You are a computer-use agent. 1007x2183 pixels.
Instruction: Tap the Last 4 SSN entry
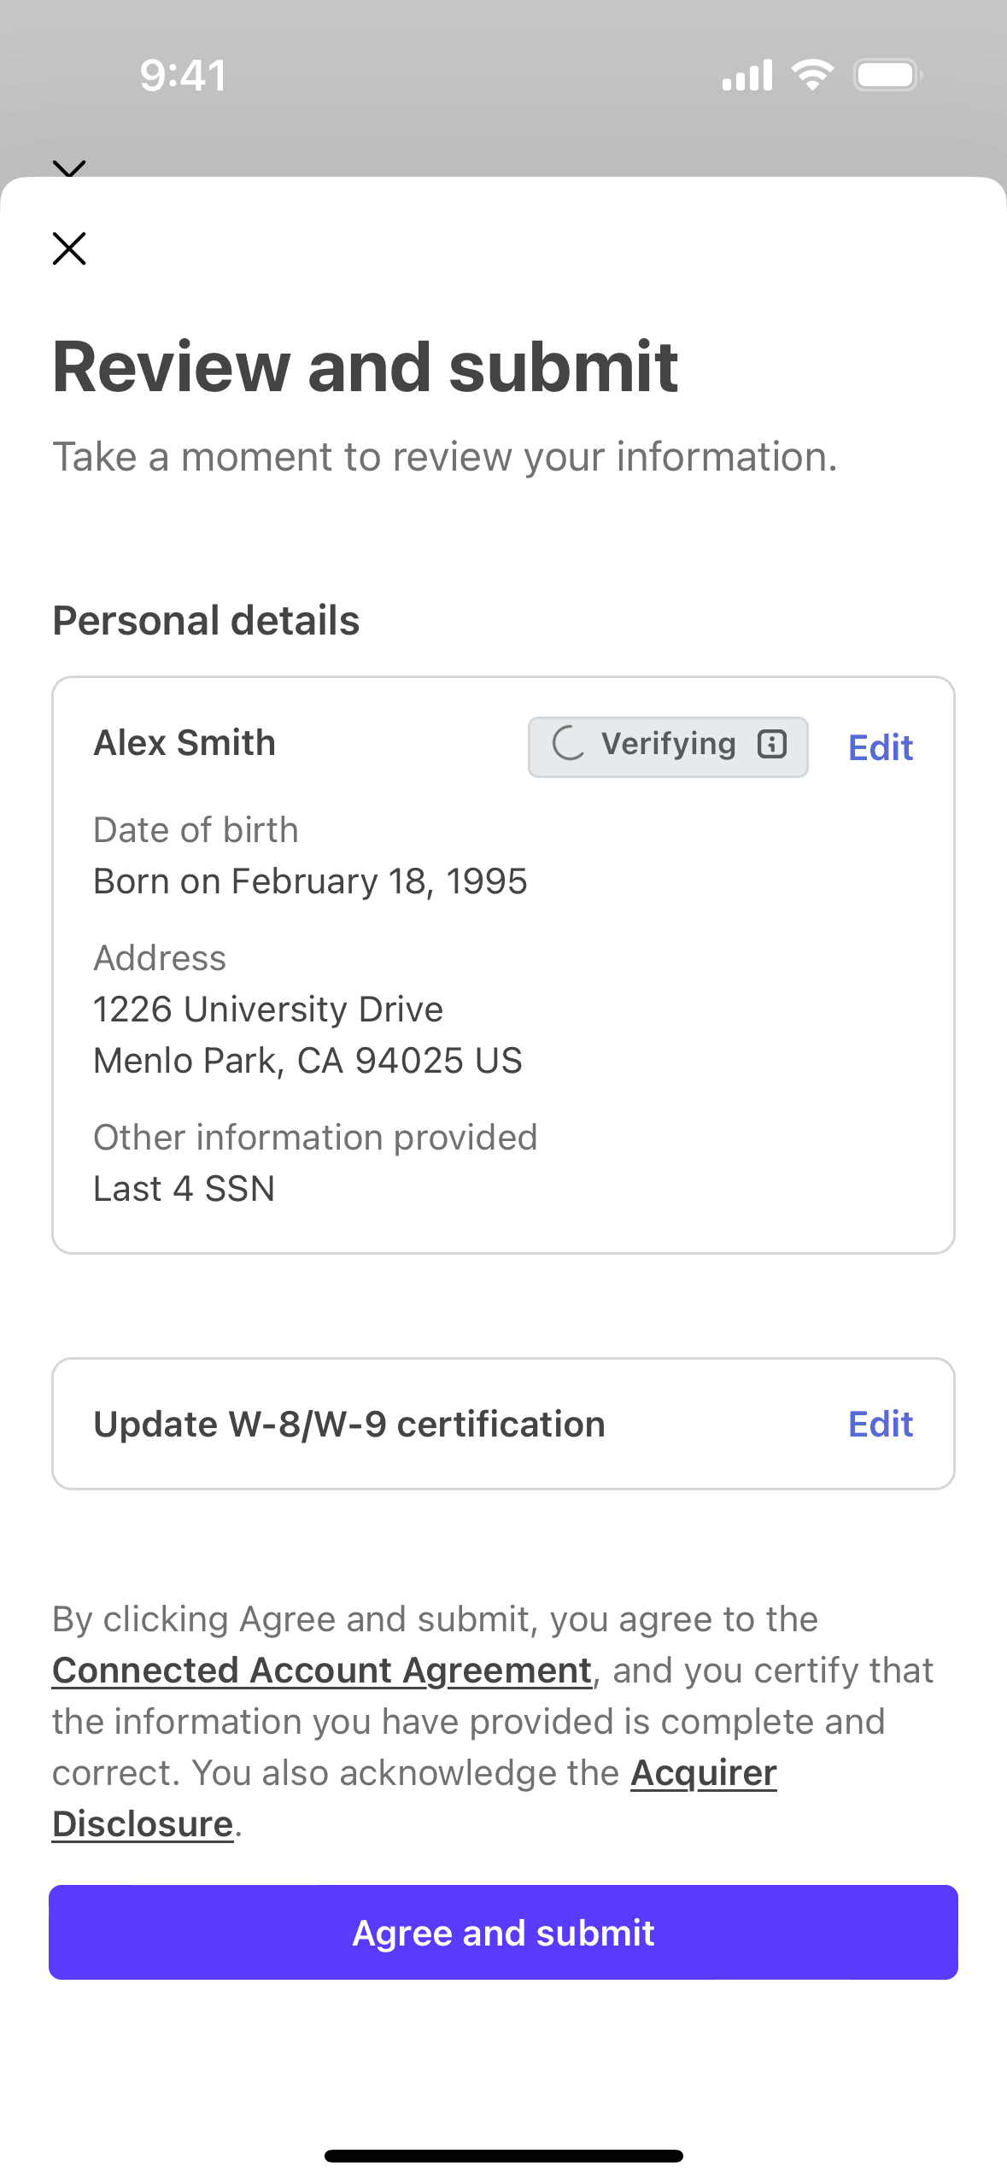(184, 1188)
